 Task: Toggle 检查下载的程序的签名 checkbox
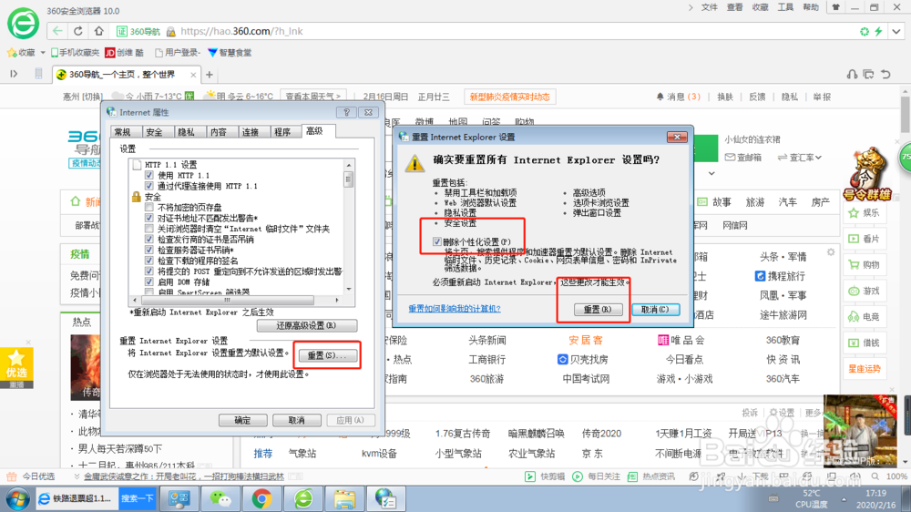[149, 261]
